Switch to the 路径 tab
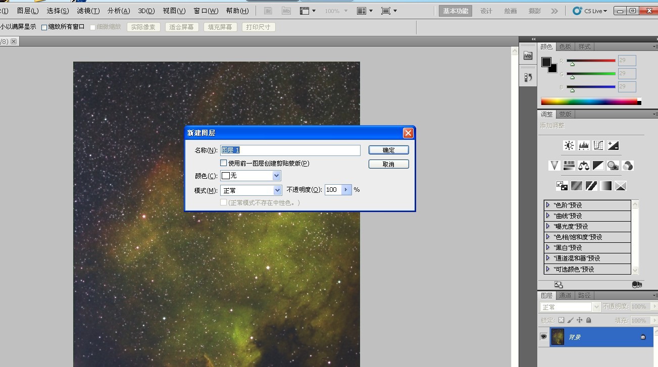This screenshot has height=367, width=658. [584, 295]
